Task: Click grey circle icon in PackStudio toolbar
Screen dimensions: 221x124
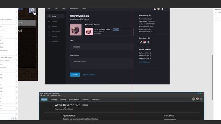Action: point(193,99)
